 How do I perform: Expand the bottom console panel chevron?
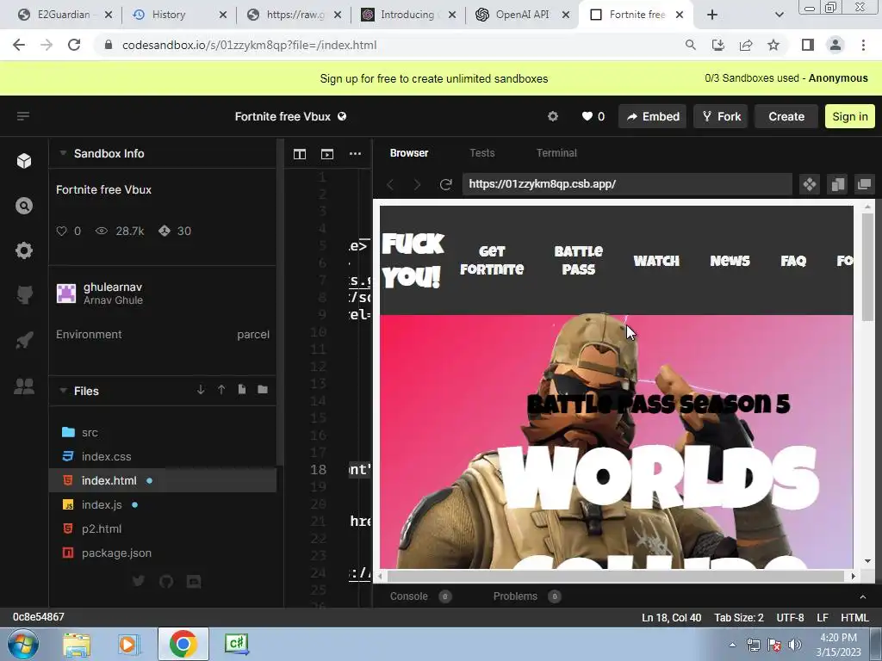coord(863,596)
